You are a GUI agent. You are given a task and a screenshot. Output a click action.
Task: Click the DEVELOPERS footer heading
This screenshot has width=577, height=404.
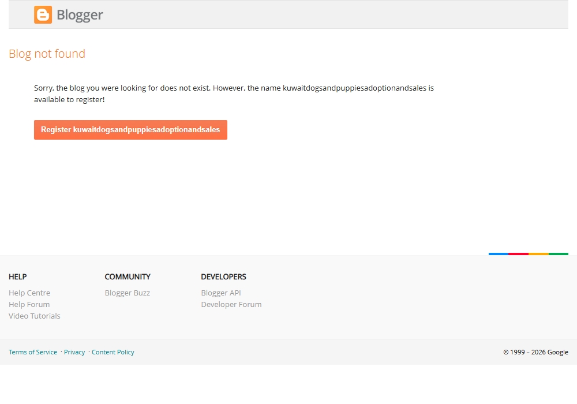pyautogui.click(x=223, y=276)
